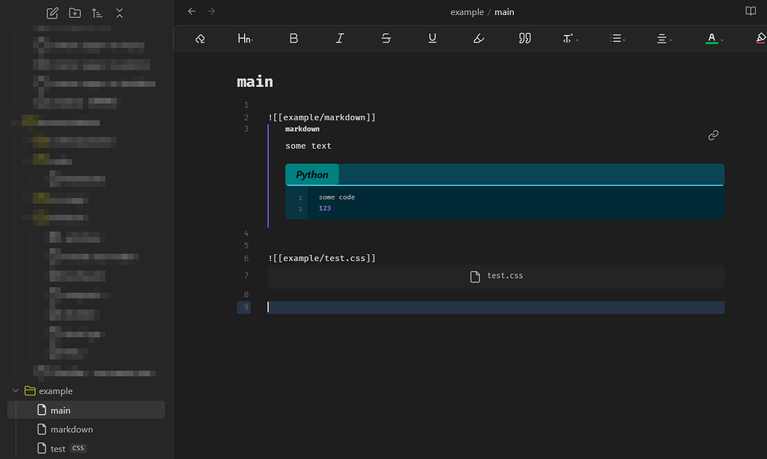This screenshot has width=767, height=459.
Task: Clear formatting with the eraser icon
Action: (x=200, y=37)
